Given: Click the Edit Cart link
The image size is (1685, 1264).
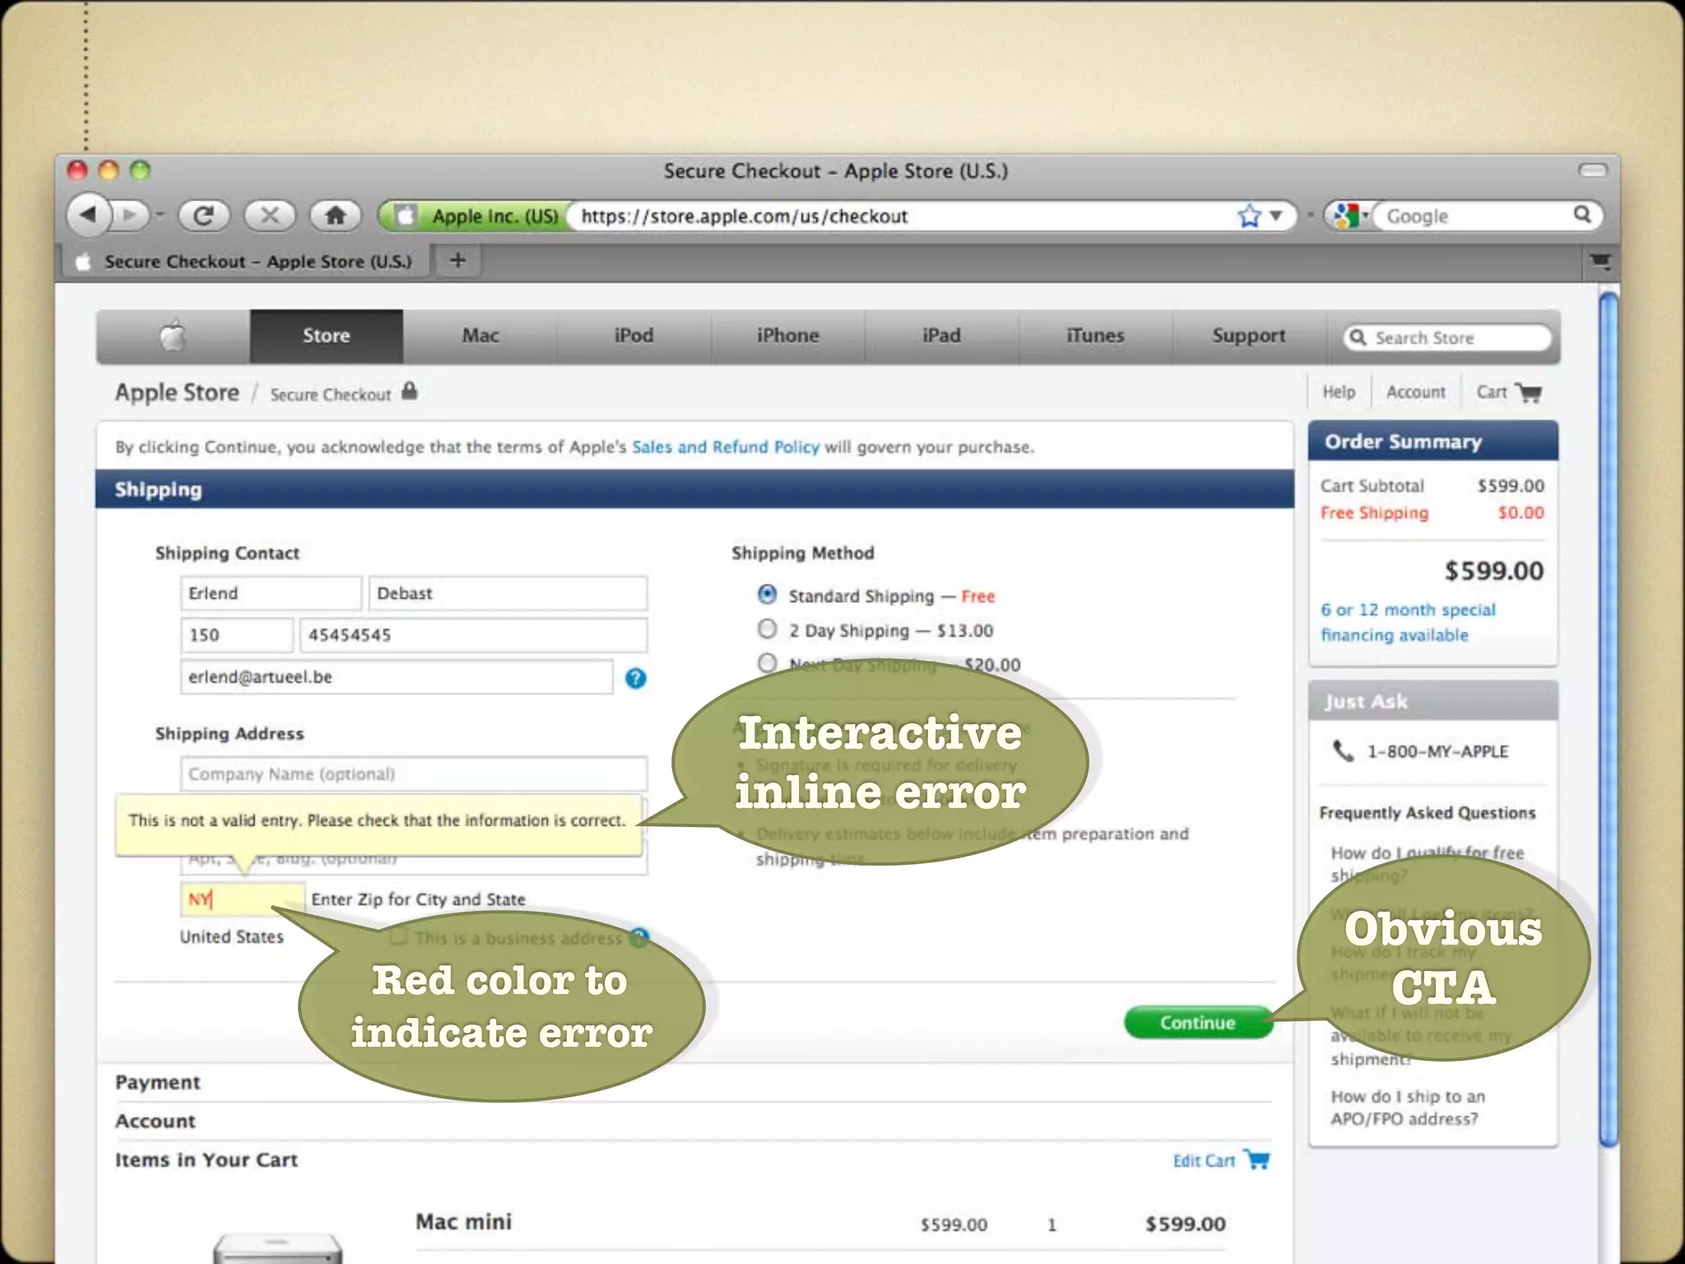Looking at the screenshot, I should (1204, 1160).
